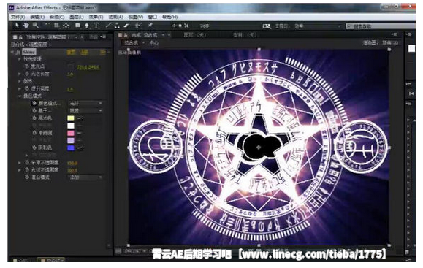Viewport: 423px width, 268px height.
Task: Select the Hand tool
Action: click(x=26, y=26)
